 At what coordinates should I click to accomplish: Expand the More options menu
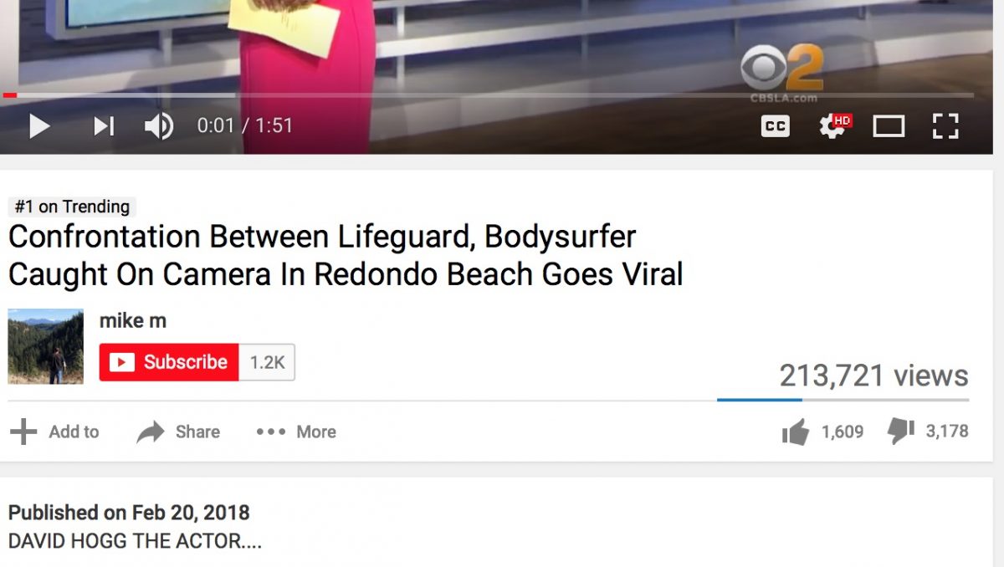296,432
